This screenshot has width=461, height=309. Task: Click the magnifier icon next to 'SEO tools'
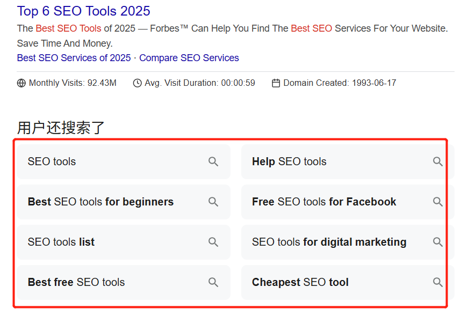pyautogui.click(x=213, y=161)
